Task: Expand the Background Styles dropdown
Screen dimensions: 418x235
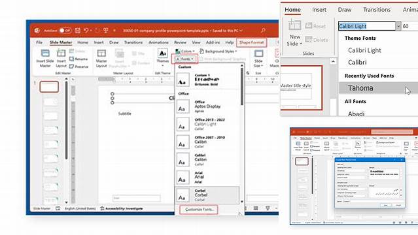Action: (x=218, y=51)
